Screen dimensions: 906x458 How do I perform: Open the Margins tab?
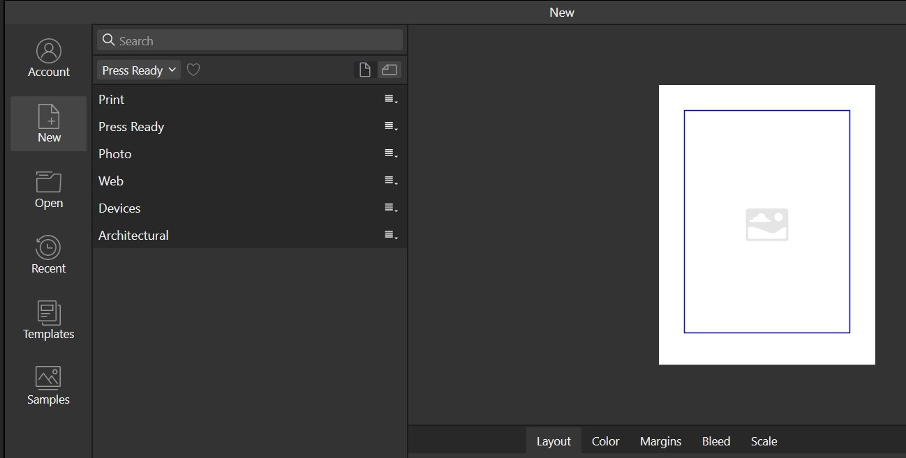pyautogui.click(x=660, y=441)
